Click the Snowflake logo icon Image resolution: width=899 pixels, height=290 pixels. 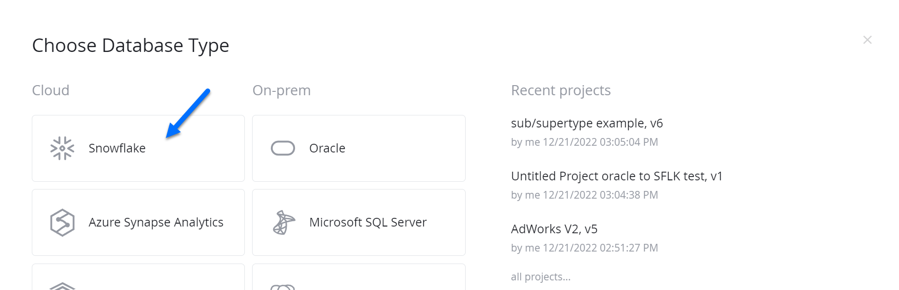pyautogui.click(x=62, y=148)
